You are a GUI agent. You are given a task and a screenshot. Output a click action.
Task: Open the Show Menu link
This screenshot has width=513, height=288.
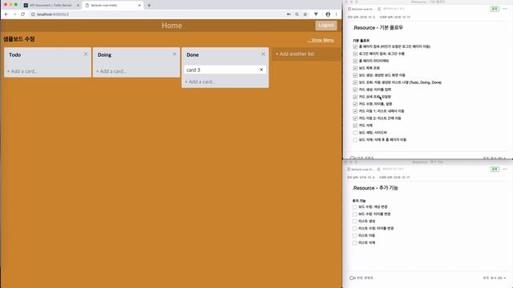pyautogui.click(x=321, y=40)
